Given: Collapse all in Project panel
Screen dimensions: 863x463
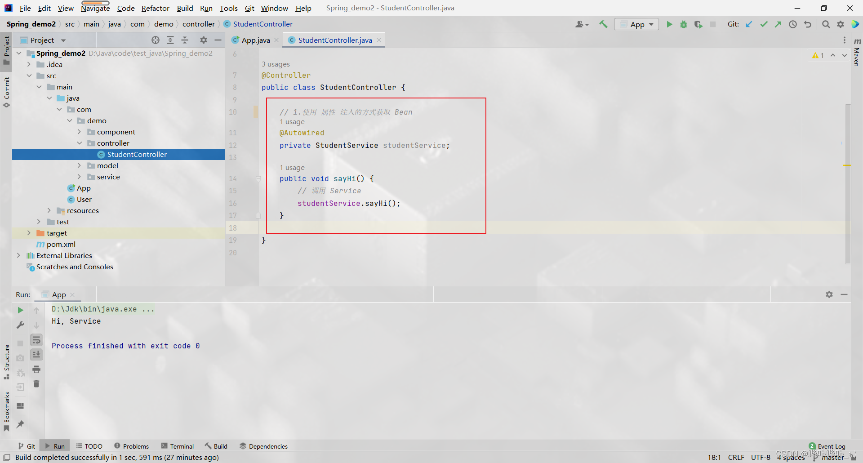Looking at the screenshot, I should click(185, 40).
